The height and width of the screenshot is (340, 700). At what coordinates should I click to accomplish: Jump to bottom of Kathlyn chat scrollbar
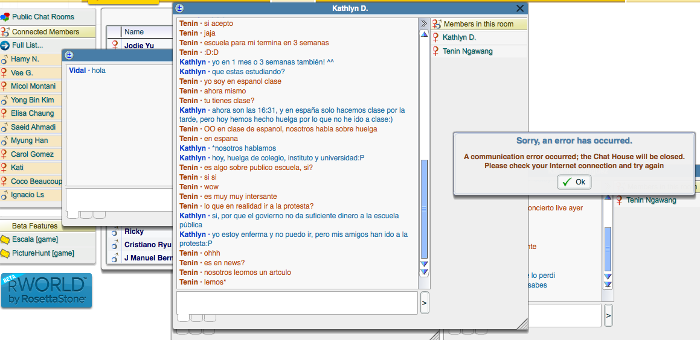tap(424, 272)
